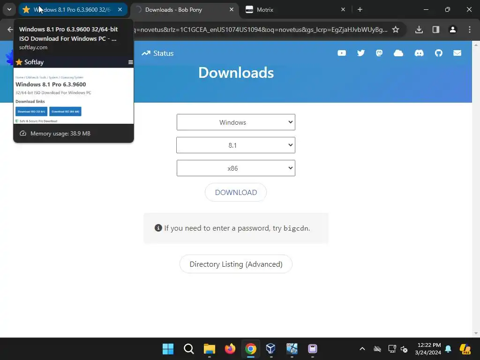Click the muted volume tray icon
The width and height of the screenshot is (480, 360).
(x=405, y=349)
